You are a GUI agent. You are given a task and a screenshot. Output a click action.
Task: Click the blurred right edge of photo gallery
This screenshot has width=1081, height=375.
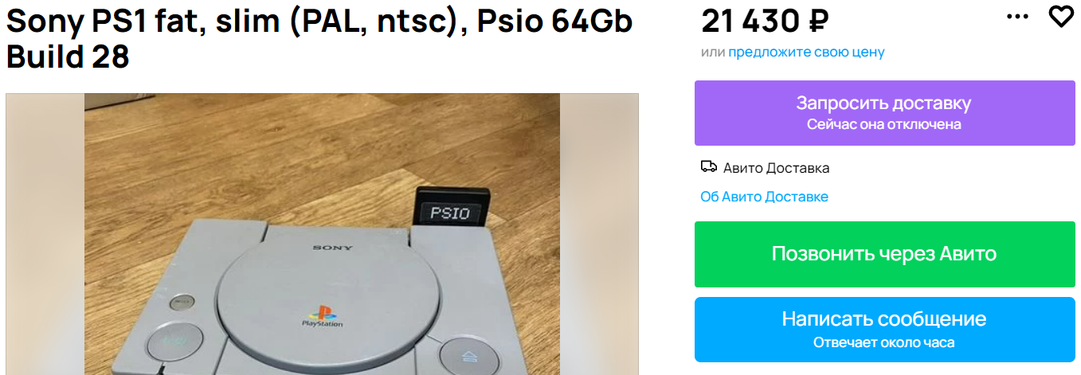pyautogui.click(x=599, y=234)
